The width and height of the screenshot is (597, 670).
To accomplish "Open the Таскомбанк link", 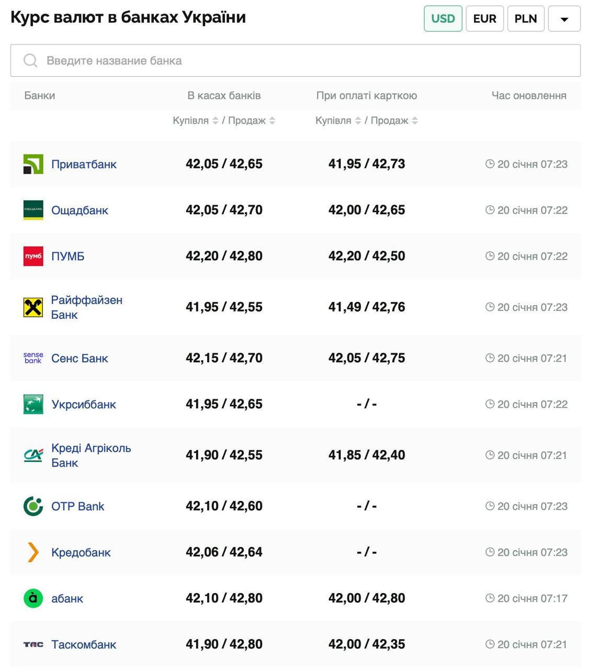I will pyautogui.click(x=84, y=644).
